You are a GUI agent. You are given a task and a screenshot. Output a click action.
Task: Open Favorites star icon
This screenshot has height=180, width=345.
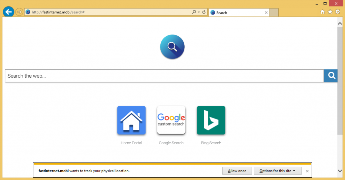coord(330,12)
